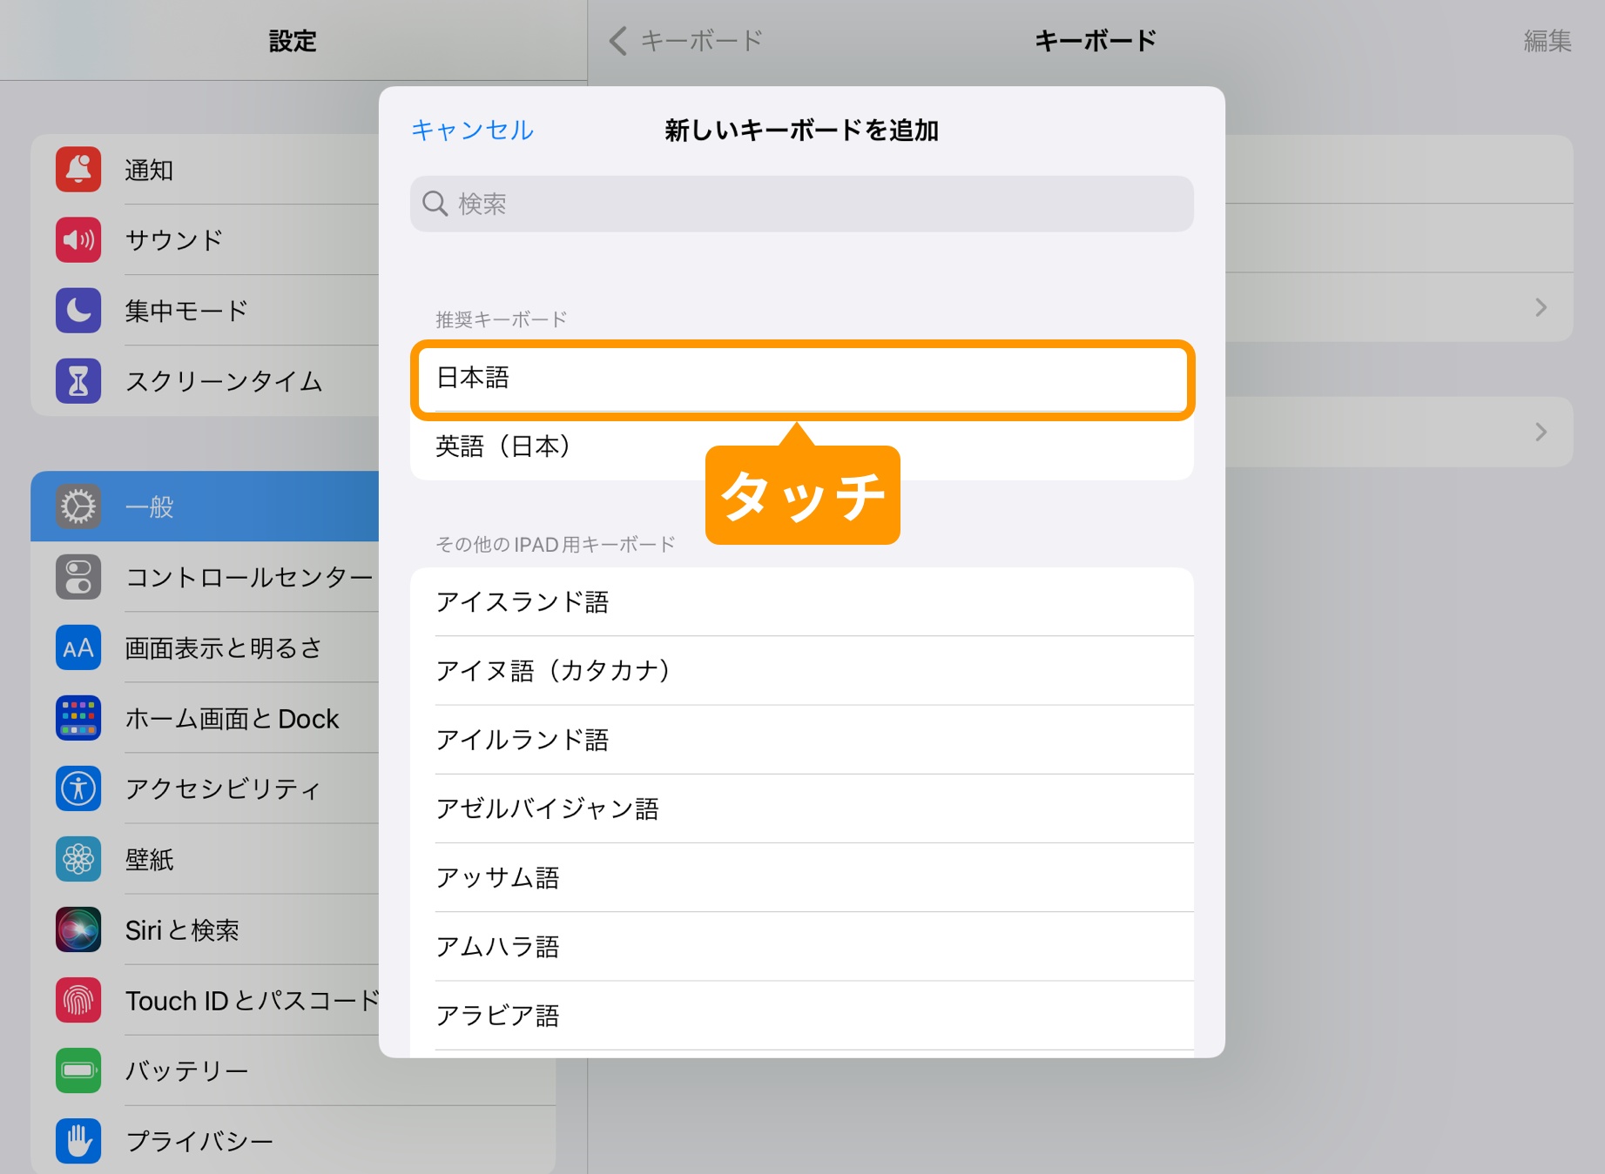1605x1174 pixels.
Task: Open the second keyboard chevron below
Action: click(x=1541, y=432)
